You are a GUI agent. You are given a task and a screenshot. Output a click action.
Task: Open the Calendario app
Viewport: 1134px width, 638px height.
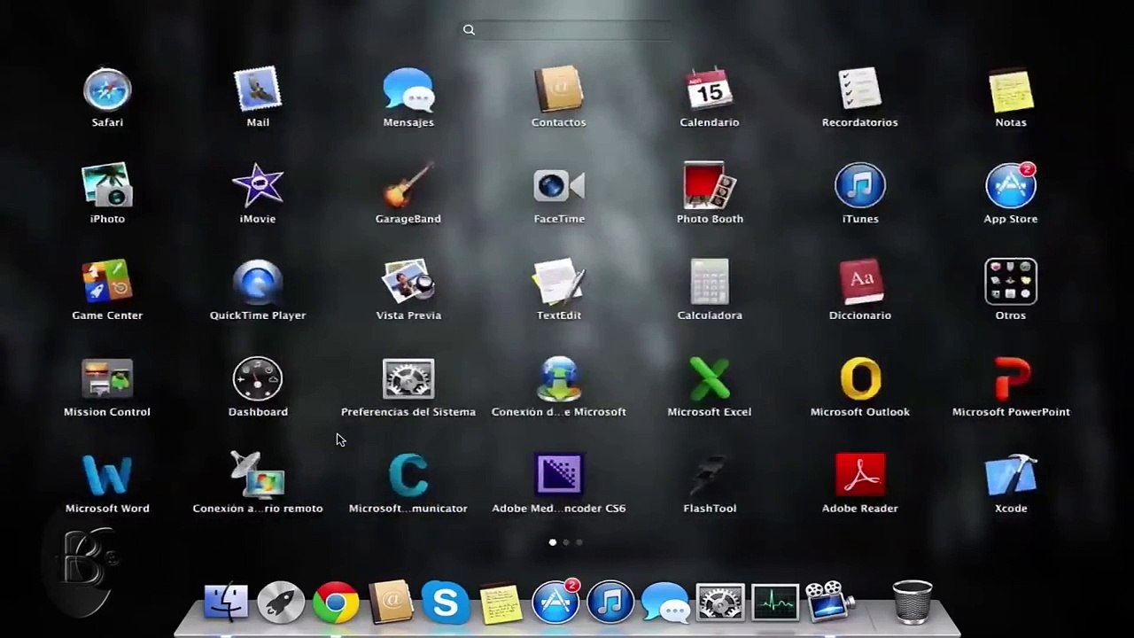710,90
